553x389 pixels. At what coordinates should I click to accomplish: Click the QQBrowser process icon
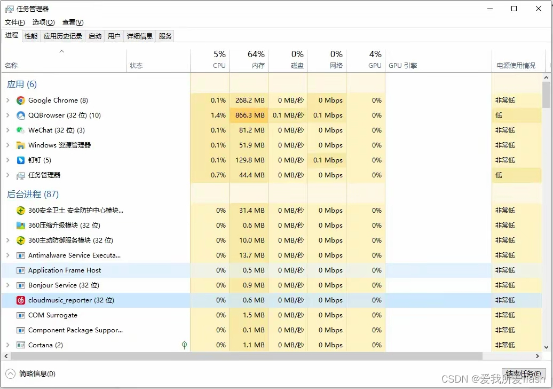click(x=21, y=115)
